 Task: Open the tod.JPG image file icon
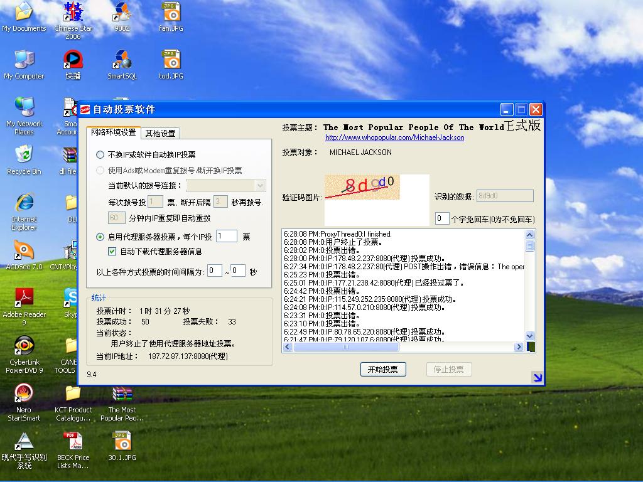(x=171, y=60)
